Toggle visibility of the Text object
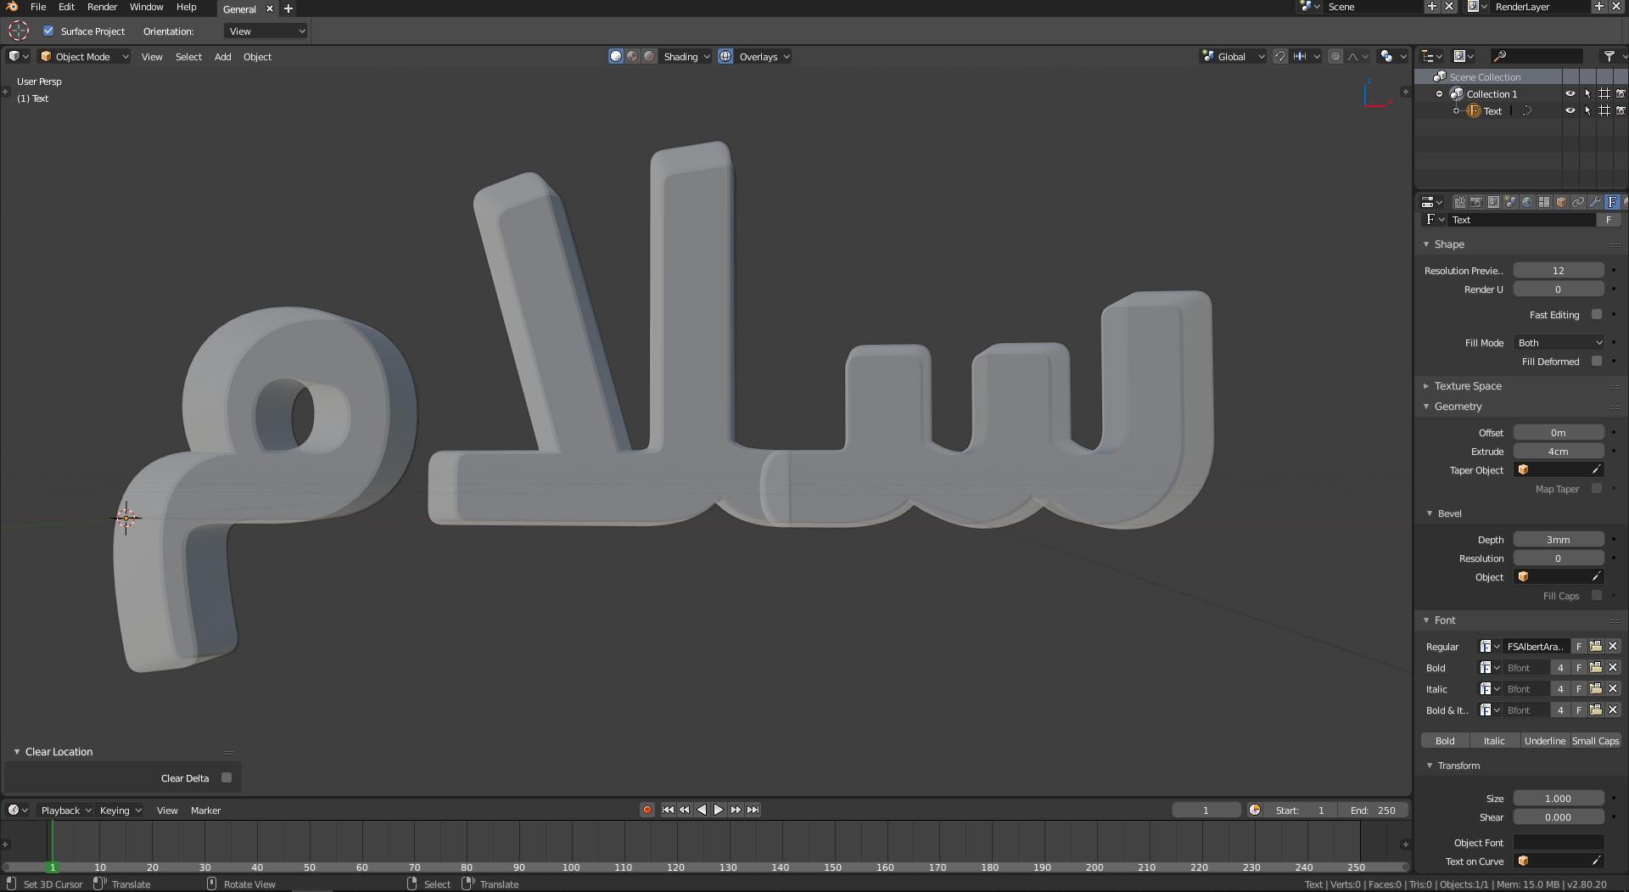The image size is (1629, 892). [x=1570, y=110]
